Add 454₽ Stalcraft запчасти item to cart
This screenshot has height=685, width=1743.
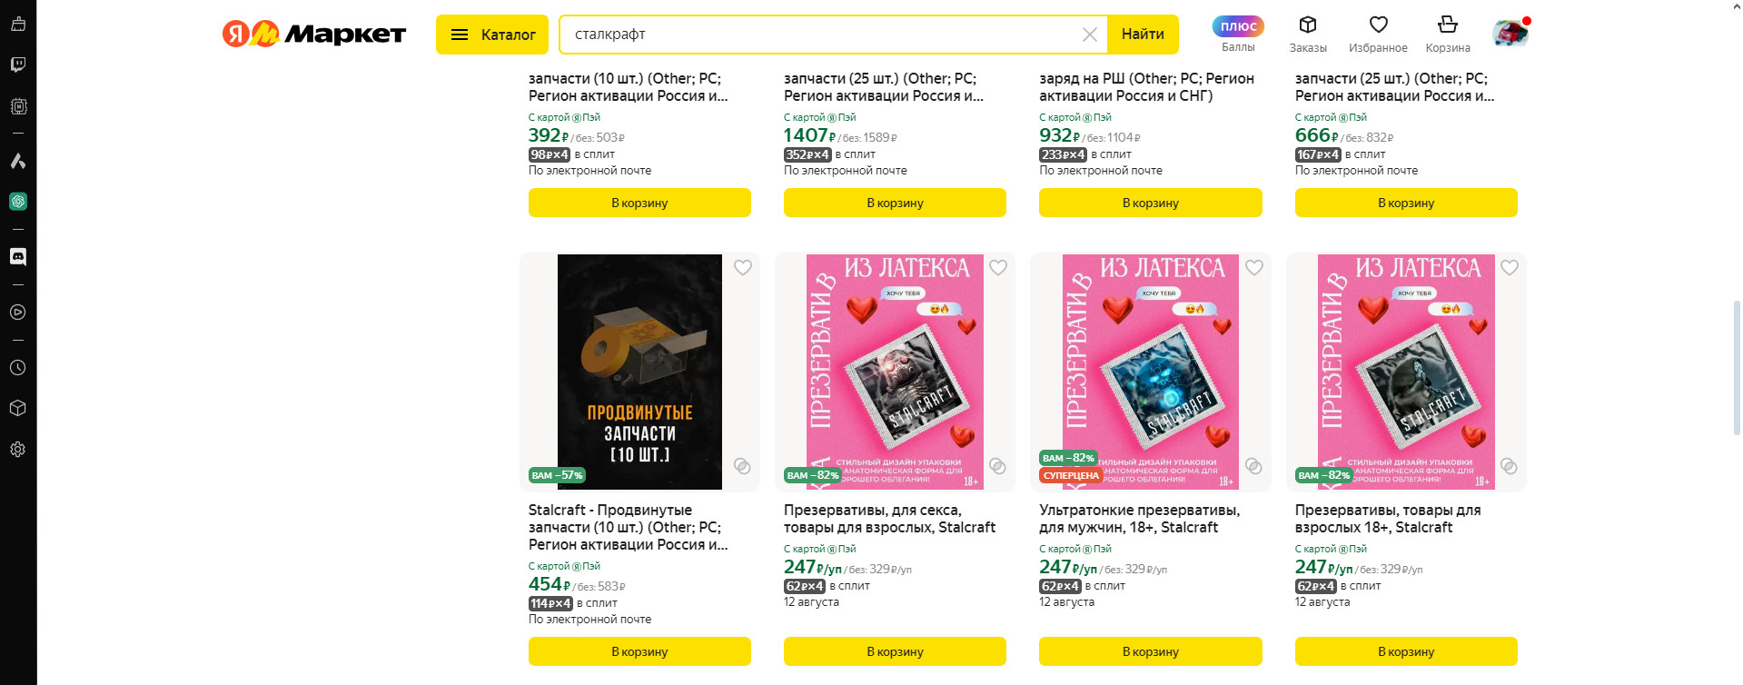point(639,651)
